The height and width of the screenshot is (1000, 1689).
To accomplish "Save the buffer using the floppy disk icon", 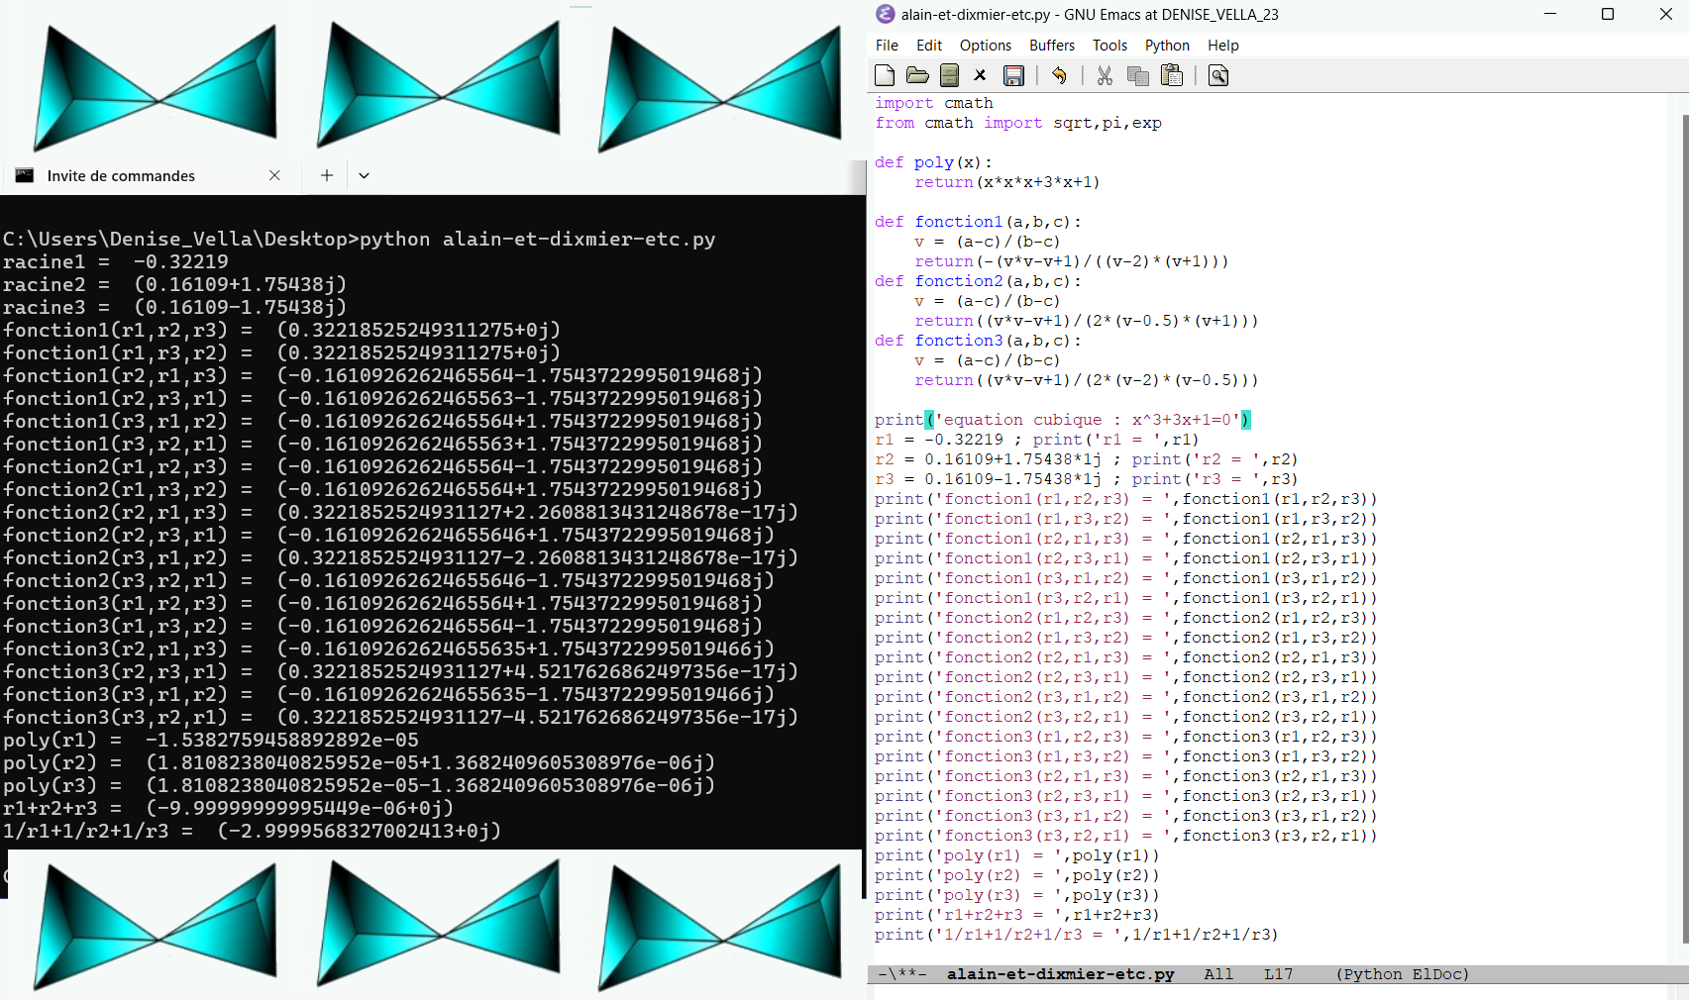I will coord(1013,75).
